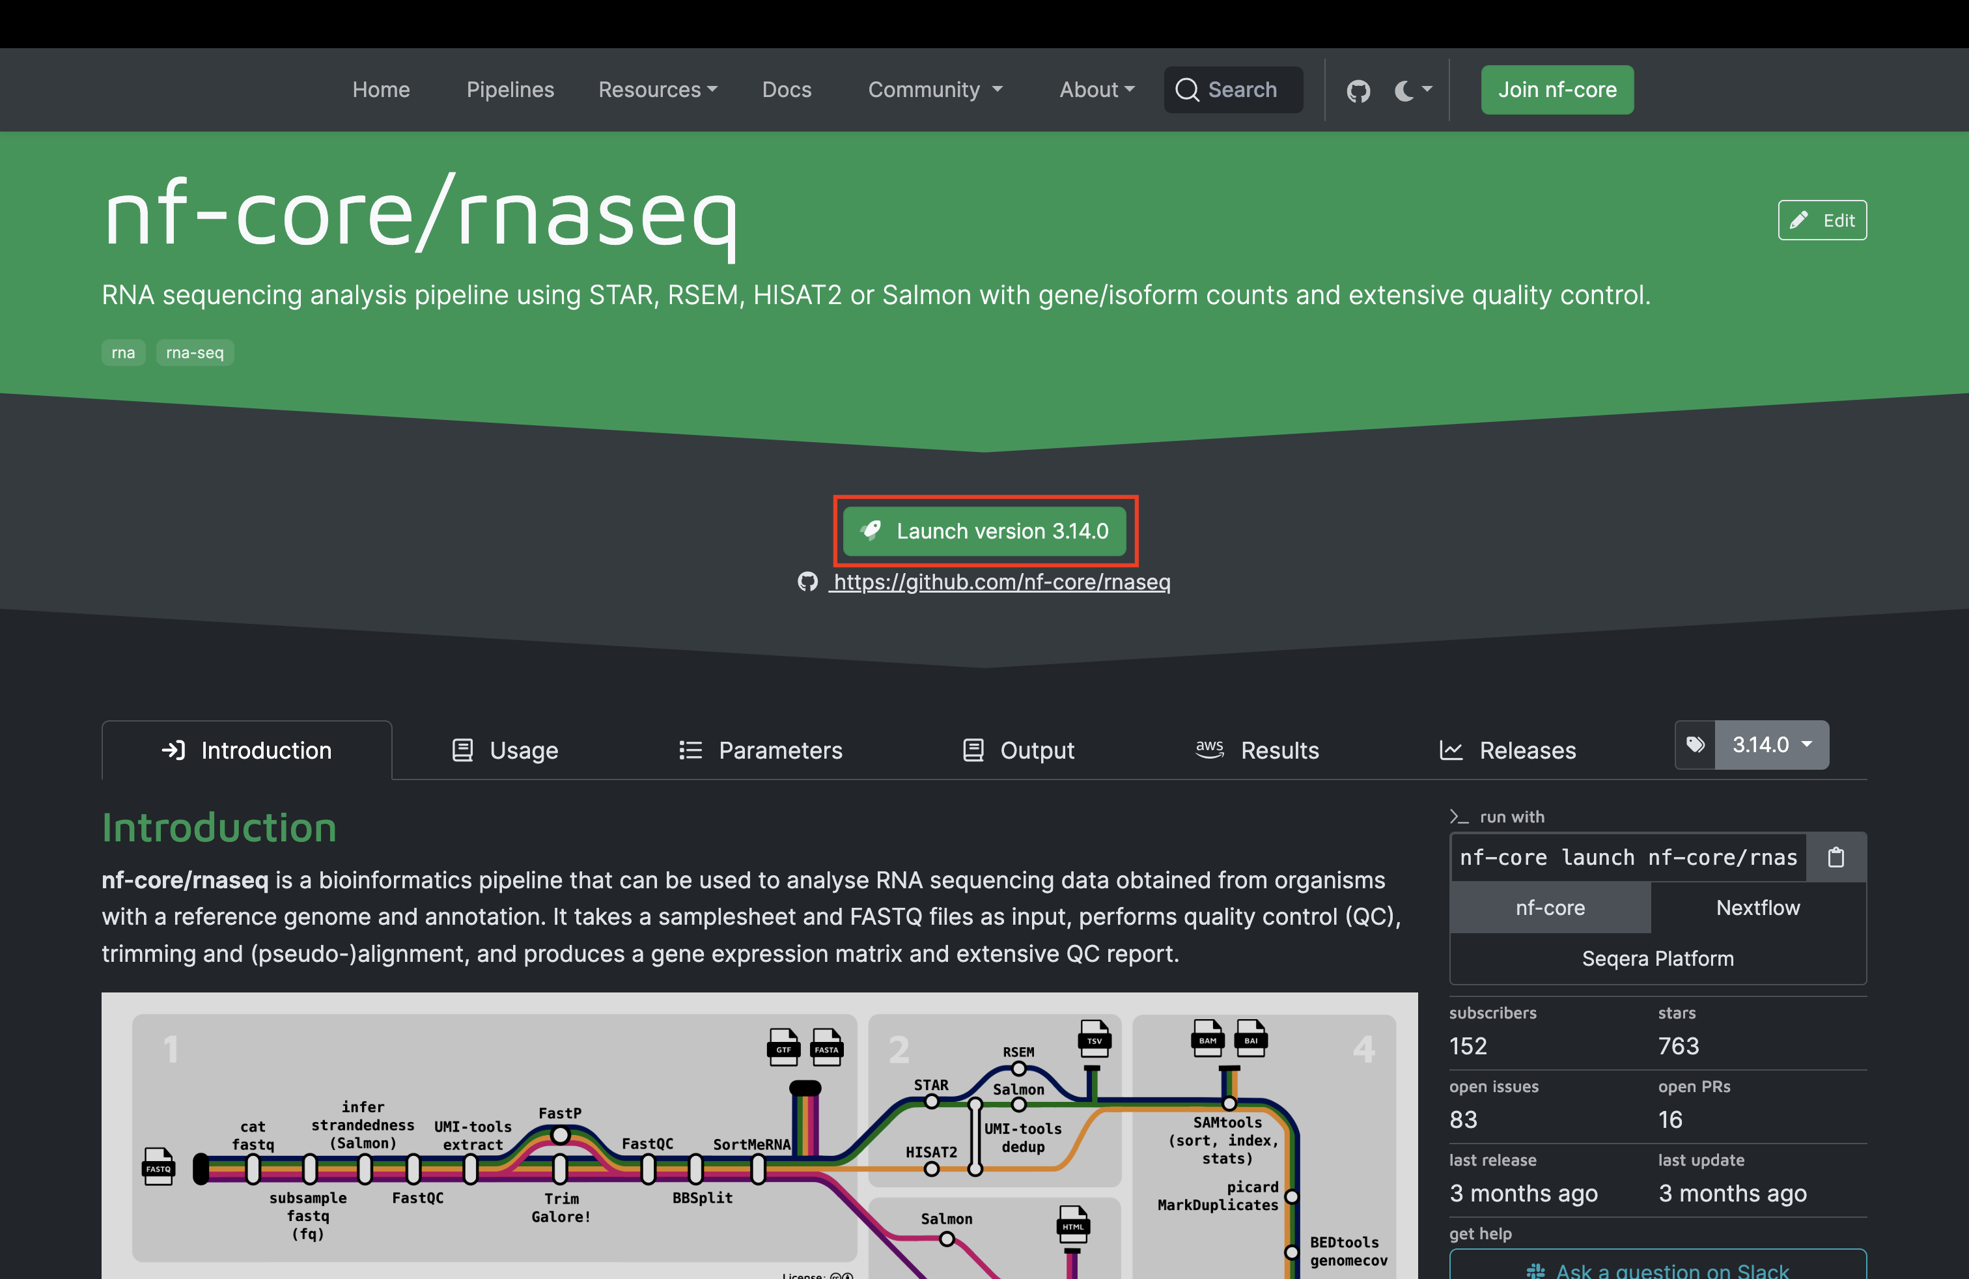1969x1279 pixels.
Task: Click the pencil icon in Edit button
Action: click(x=1798, y=220)
